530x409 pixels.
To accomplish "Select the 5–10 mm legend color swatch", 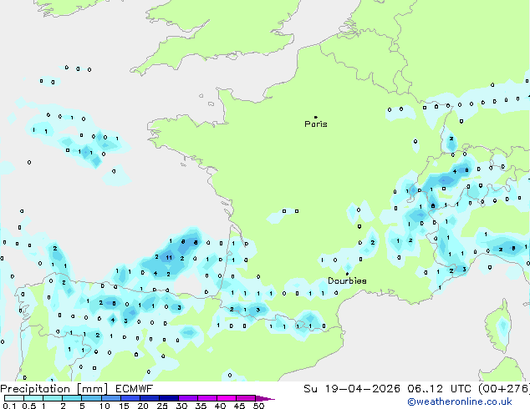I will click(x=91, y=398).
